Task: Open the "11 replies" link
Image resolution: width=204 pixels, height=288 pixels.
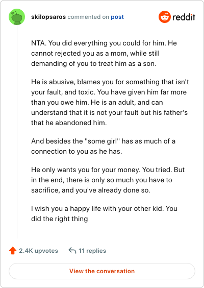Action: 92,251
